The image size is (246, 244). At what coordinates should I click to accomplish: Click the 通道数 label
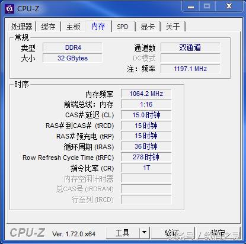click(x=145, y=48)
